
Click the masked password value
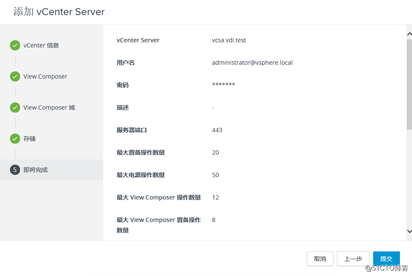223,85
